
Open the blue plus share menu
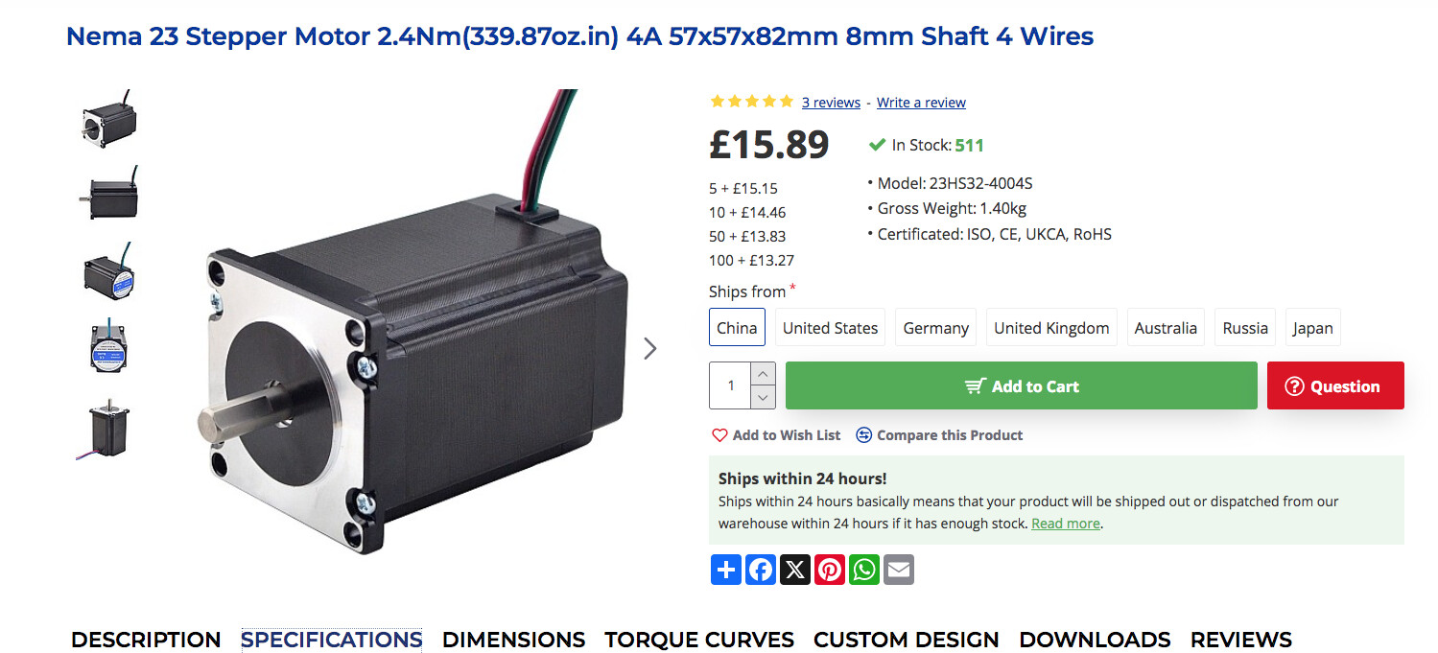coord(726,570)
